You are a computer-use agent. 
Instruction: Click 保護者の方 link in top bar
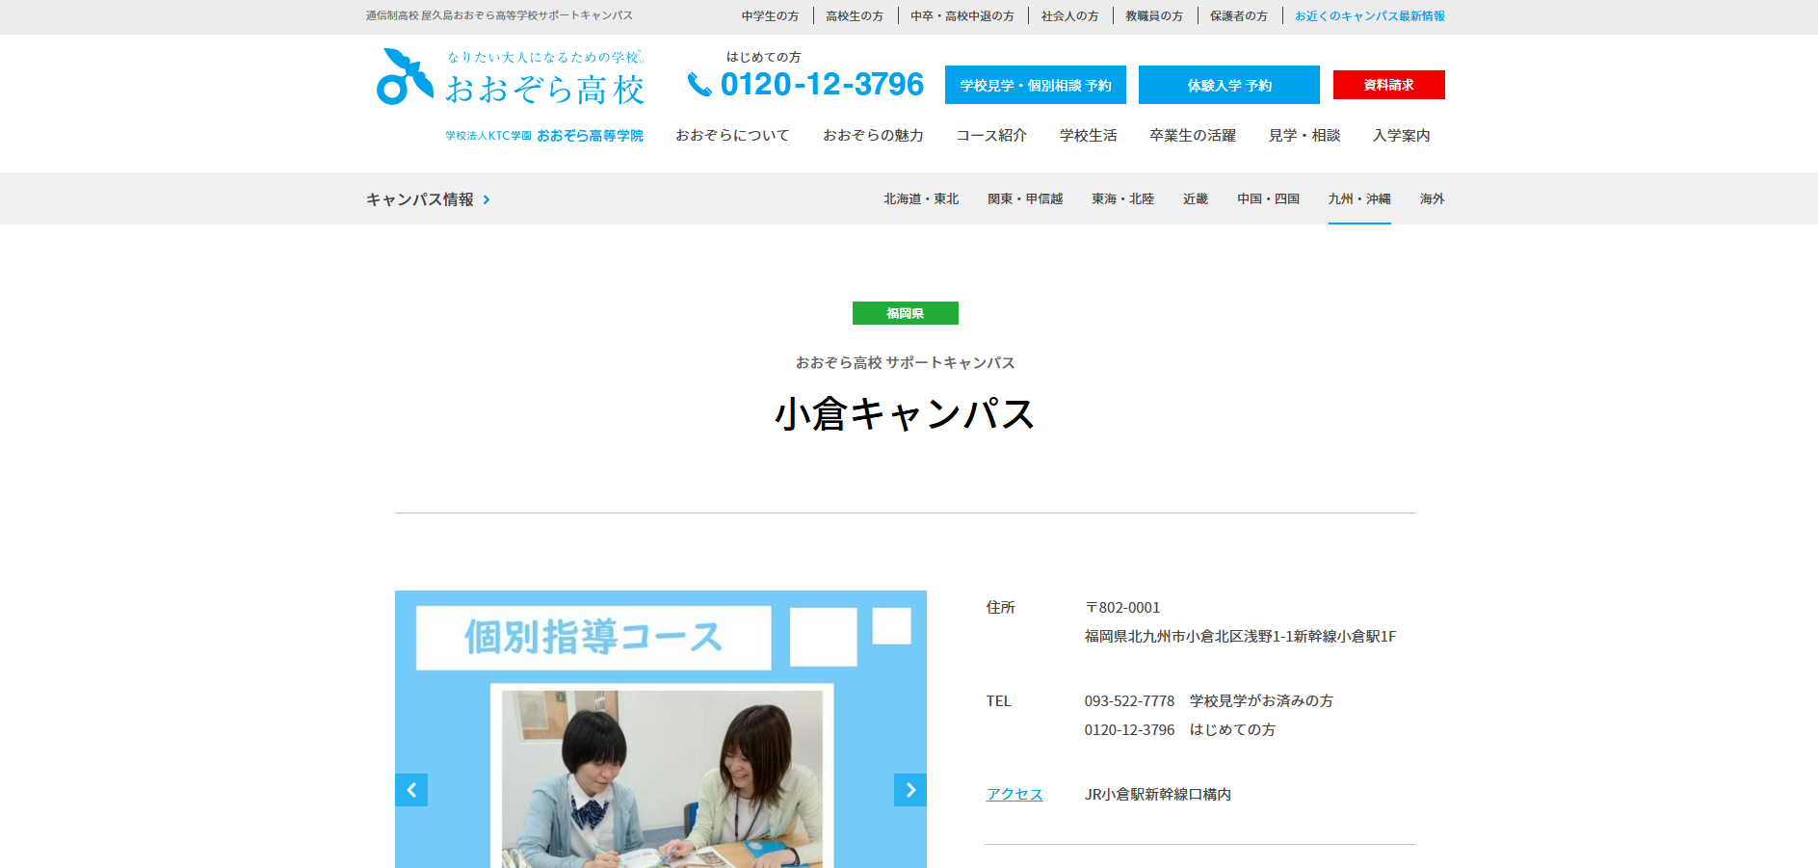1238,16
